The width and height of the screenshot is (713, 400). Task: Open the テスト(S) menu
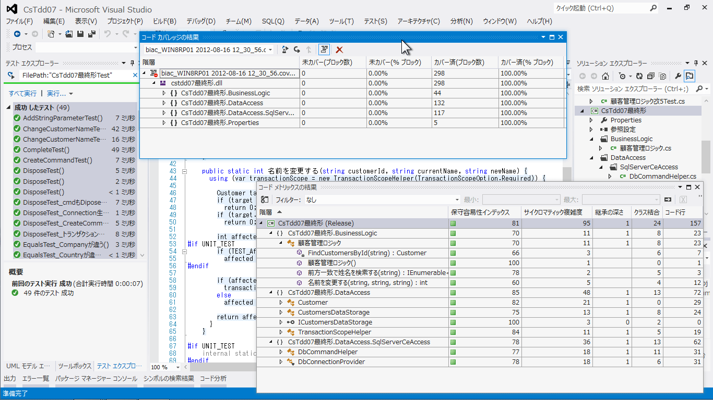click(x=375, y=21)
